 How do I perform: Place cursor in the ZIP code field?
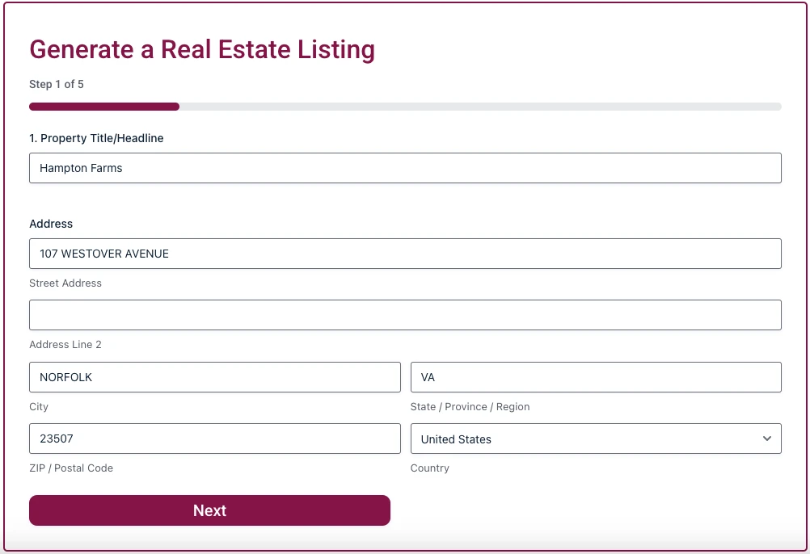214,439
